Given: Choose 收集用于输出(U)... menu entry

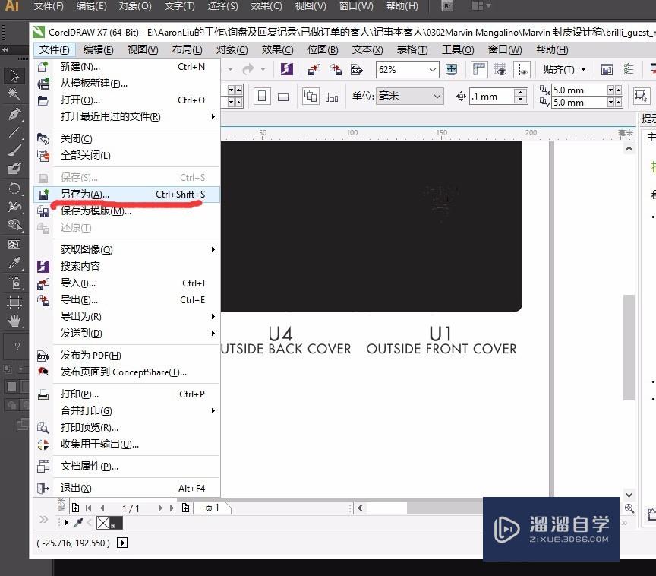Looking at the screenshot, I should pos(126,444).
